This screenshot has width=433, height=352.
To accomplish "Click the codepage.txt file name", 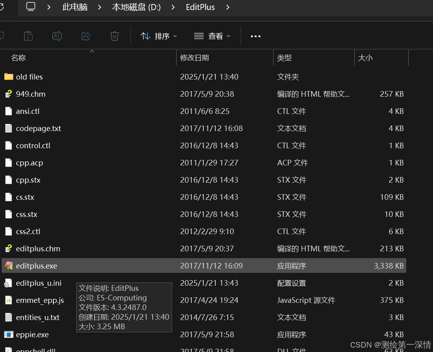I will (38, 129).
